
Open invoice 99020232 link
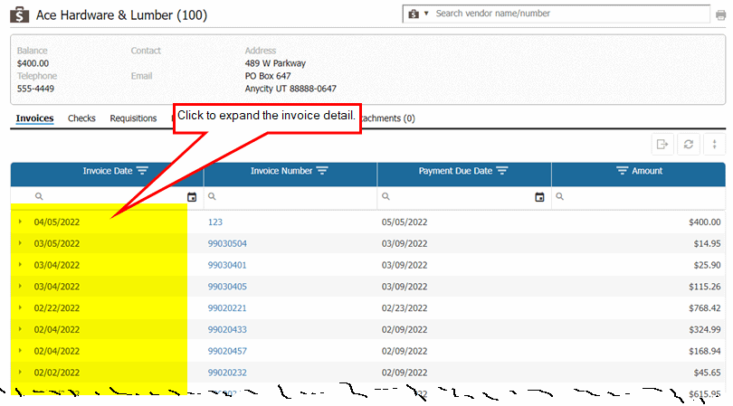point(227,373)
